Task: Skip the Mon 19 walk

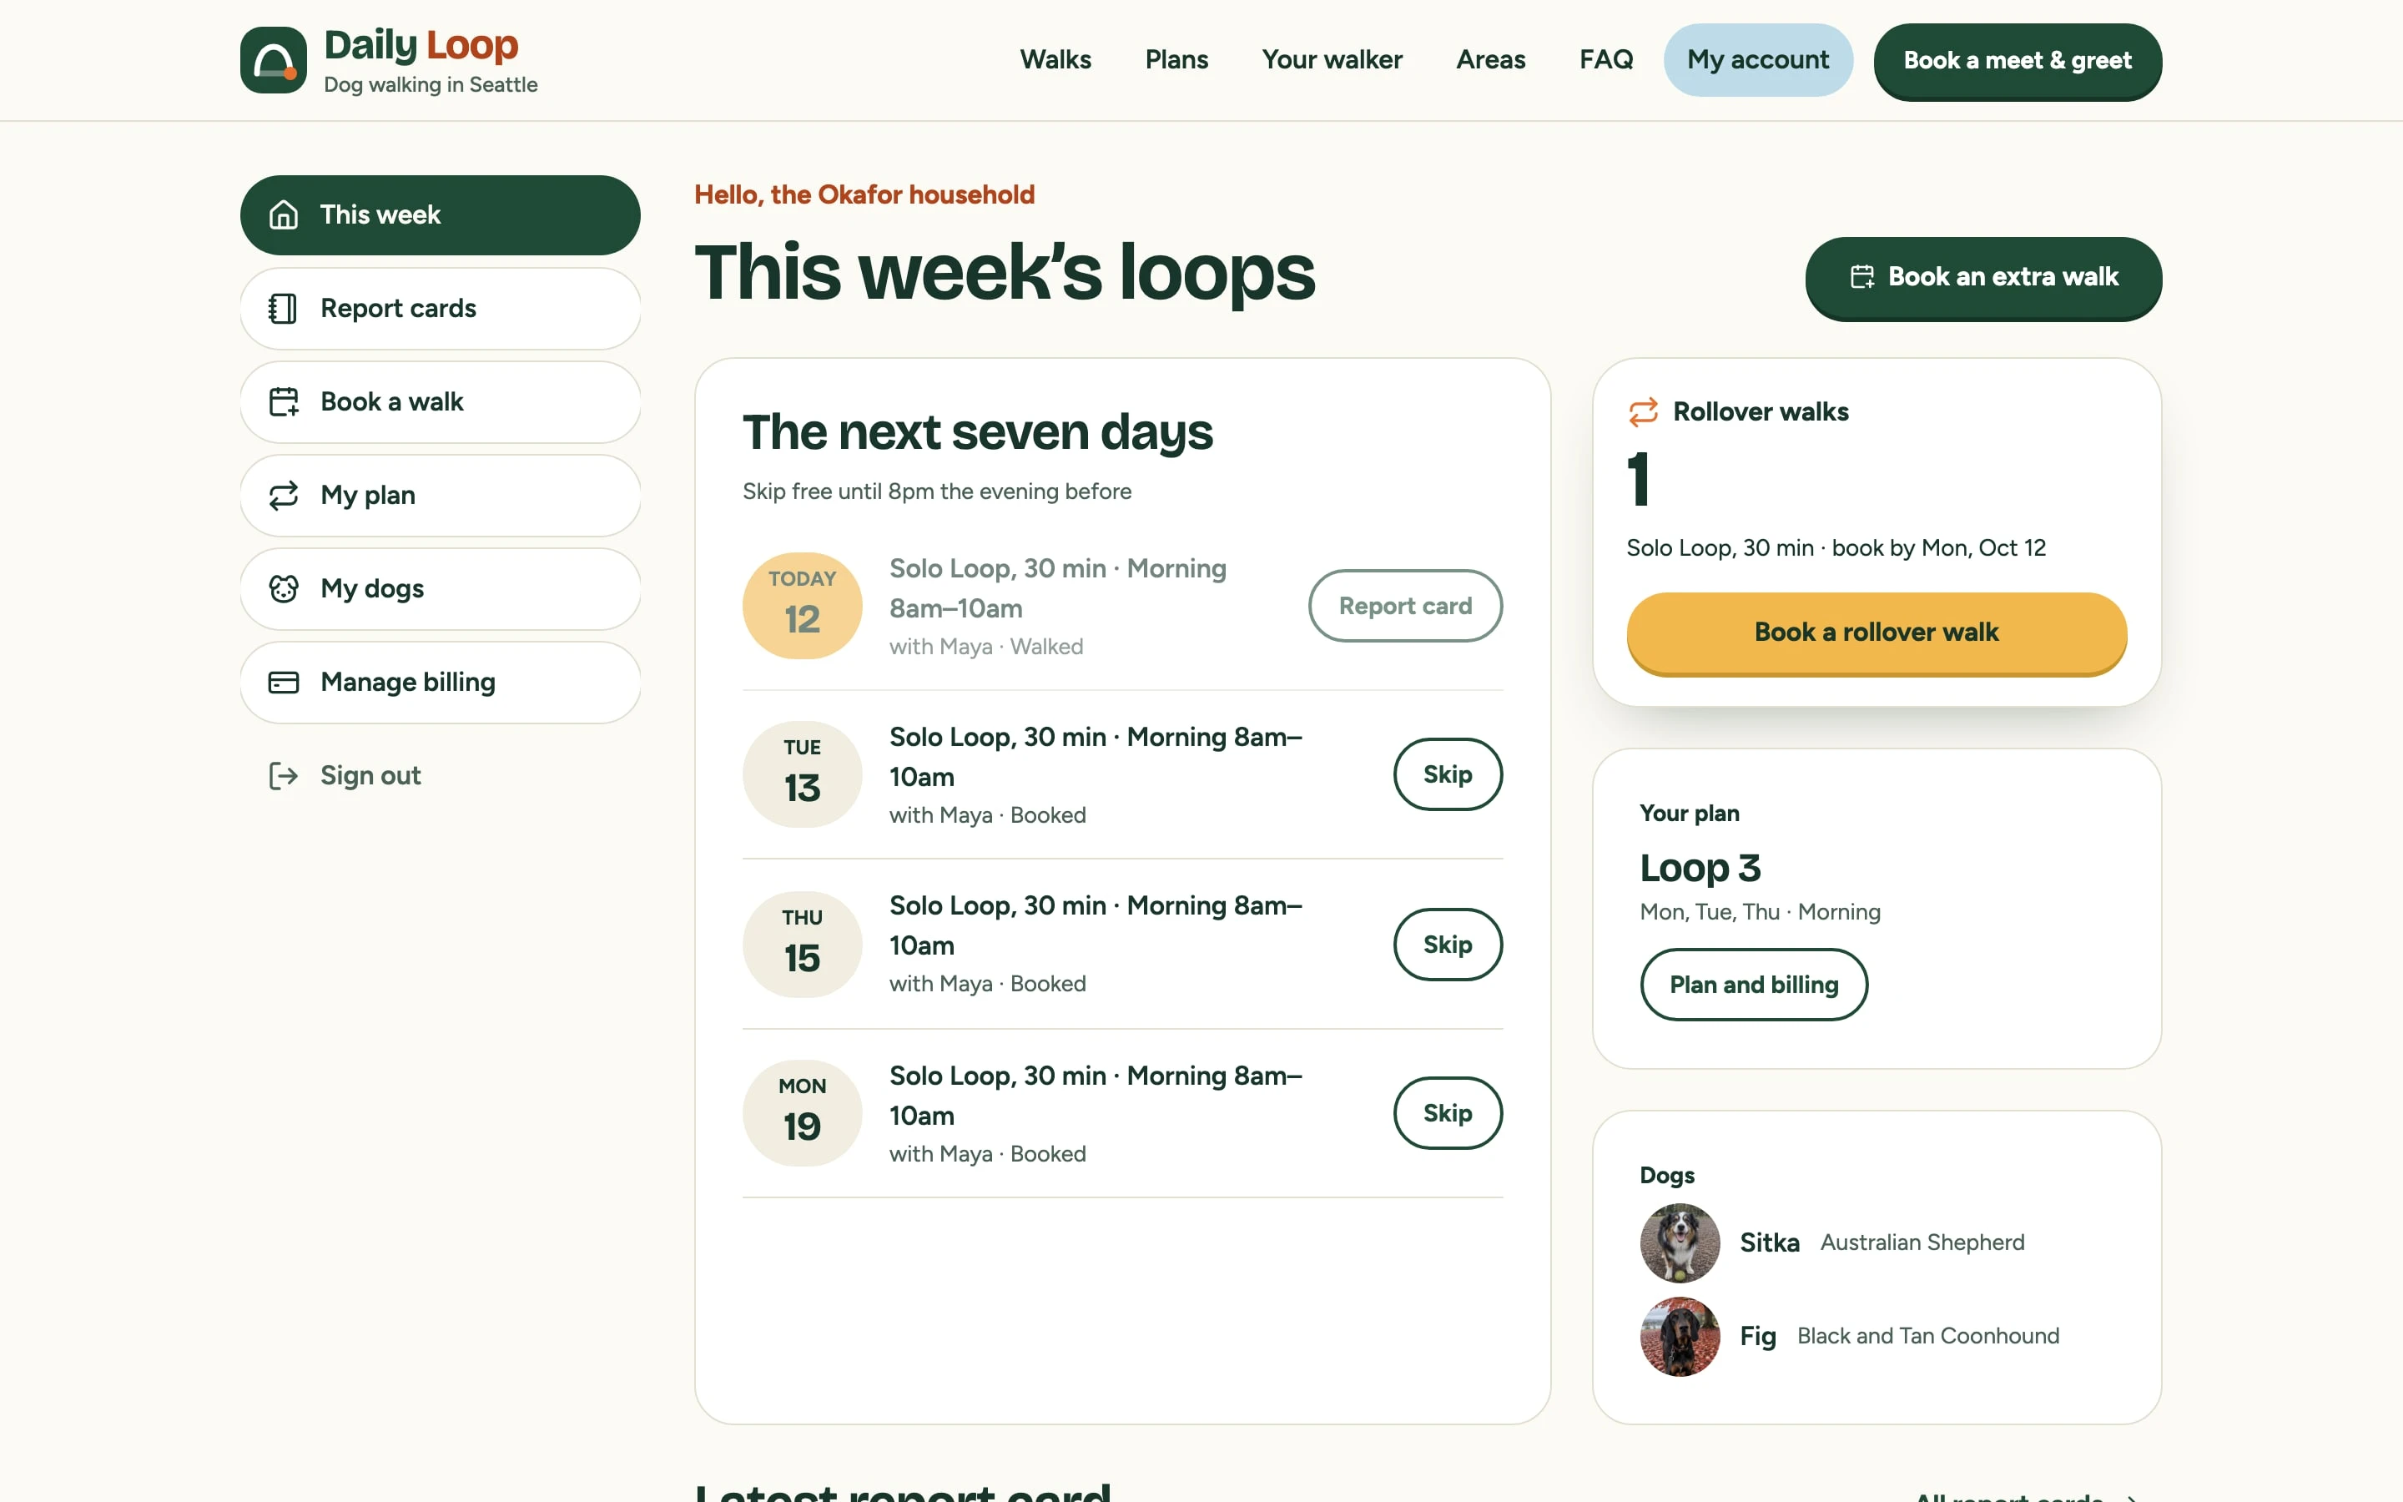Action: click(x=1448, y=1114)
